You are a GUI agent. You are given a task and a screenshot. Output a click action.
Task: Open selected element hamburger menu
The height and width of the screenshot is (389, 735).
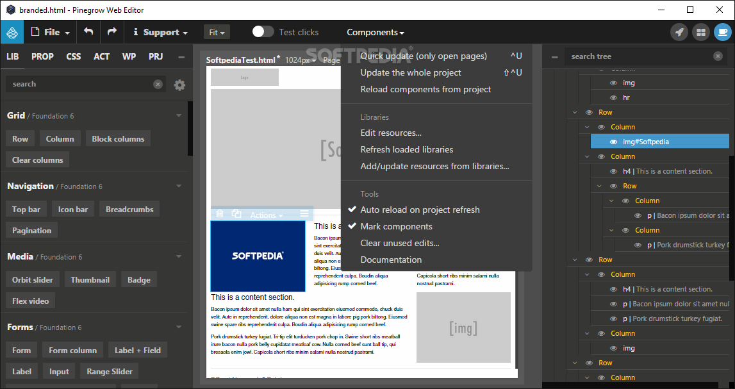(x=304, y=214)
